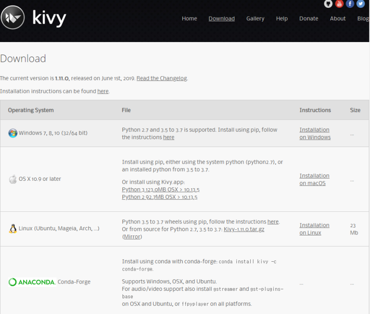Screen dimensions: 370x314
Task: Visit Kivy's Facebook page icon
Action: click(350, 4)
